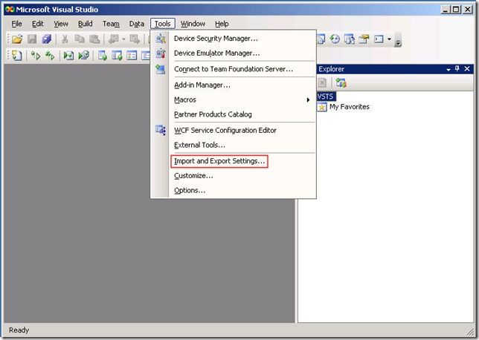Select Import and Export Settings
This screenshot has height=340, width=479.
(234, 161)
